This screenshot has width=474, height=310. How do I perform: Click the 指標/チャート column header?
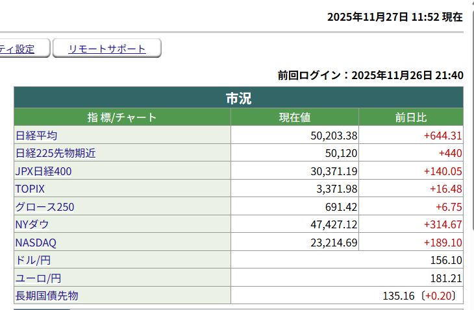pos(122,117)
